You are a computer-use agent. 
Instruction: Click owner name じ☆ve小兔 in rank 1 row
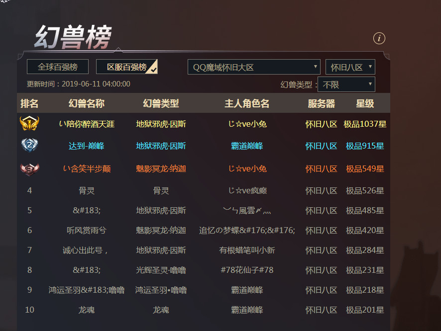point(247,124)
